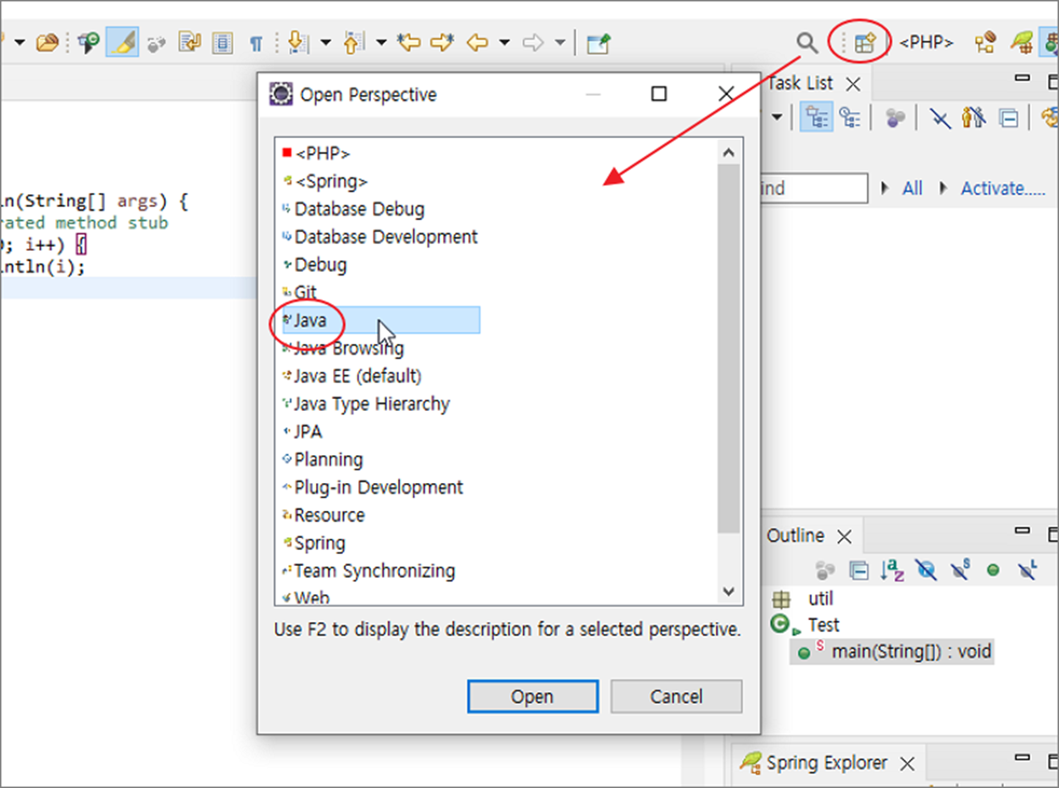This screenshot has width=1059, height=788.
Task: Click Collapse All icon in Task List
Action: [x=1008, y=119]
